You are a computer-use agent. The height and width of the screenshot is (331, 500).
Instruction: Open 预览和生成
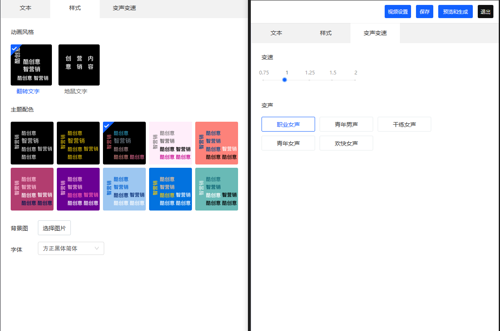pyautogui.click(x=456, y=12)
